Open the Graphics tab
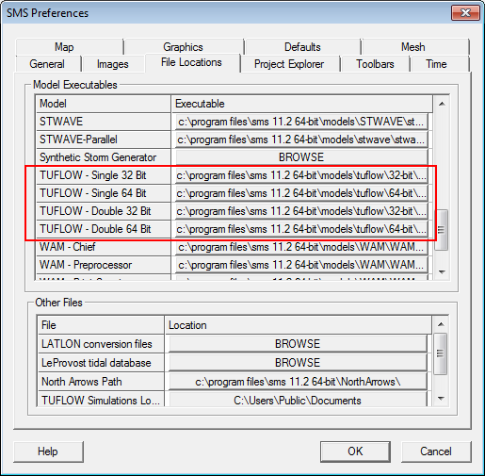This screenshot has height=476, width=485. coord(184,47)
